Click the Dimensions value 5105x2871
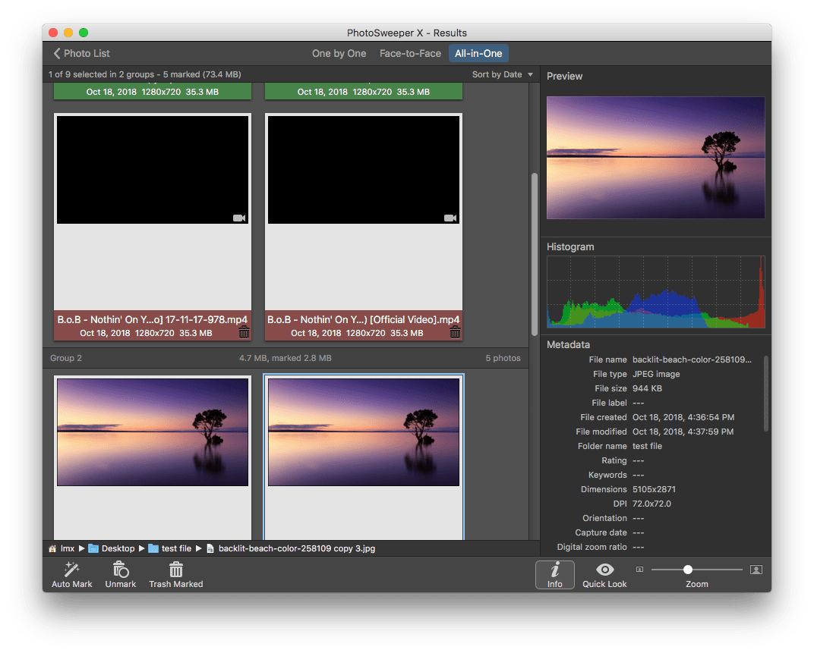Viewport: 814px width, 653px height. 654,489
